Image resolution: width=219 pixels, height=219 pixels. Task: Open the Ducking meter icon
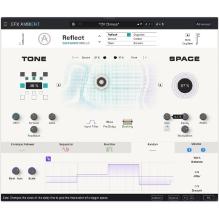(127, 122)
